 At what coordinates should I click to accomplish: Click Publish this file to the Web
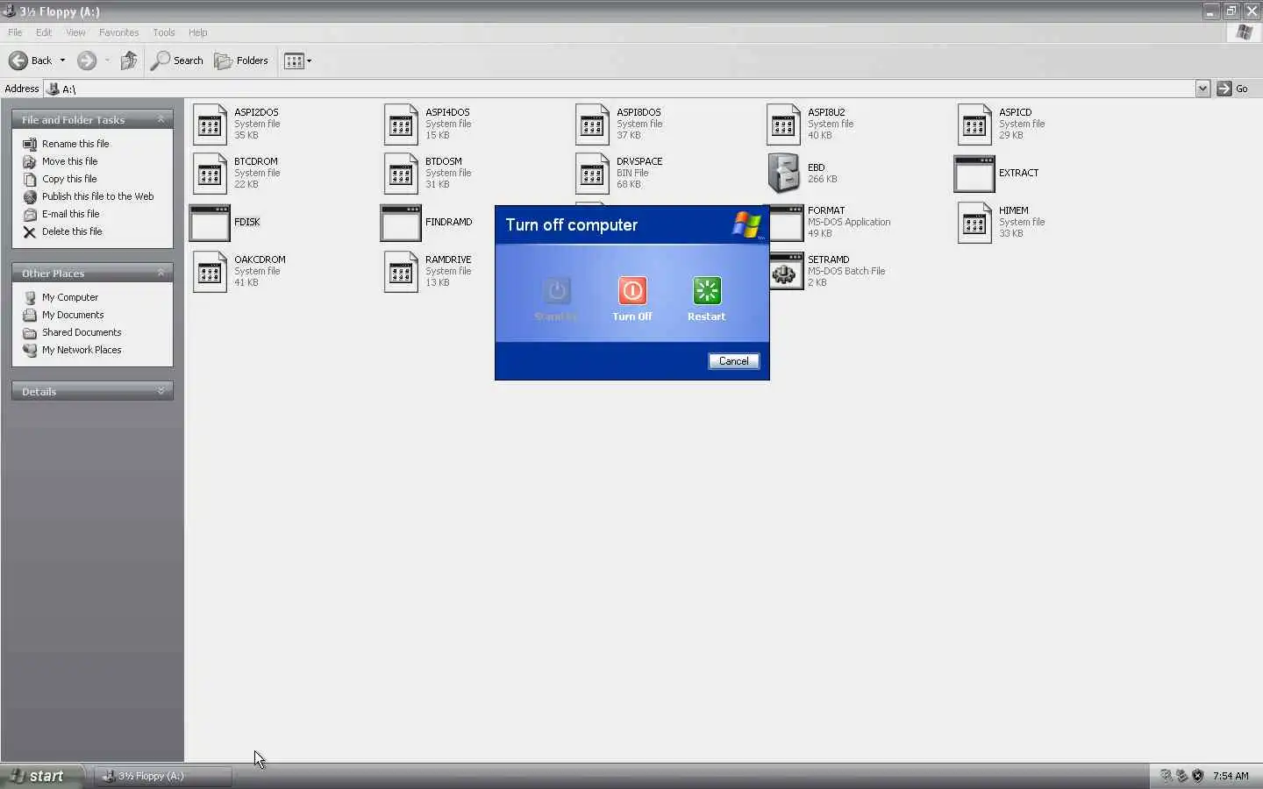[x=98, y=196]
